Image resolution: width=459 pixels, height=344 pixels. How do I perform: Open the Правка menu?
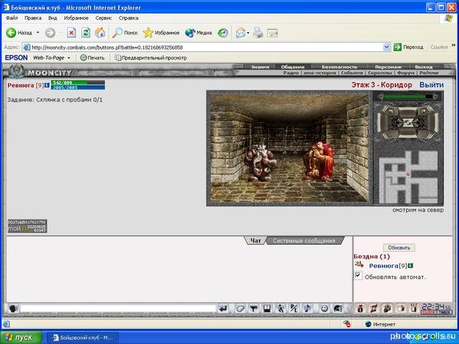tap(33, 18)
